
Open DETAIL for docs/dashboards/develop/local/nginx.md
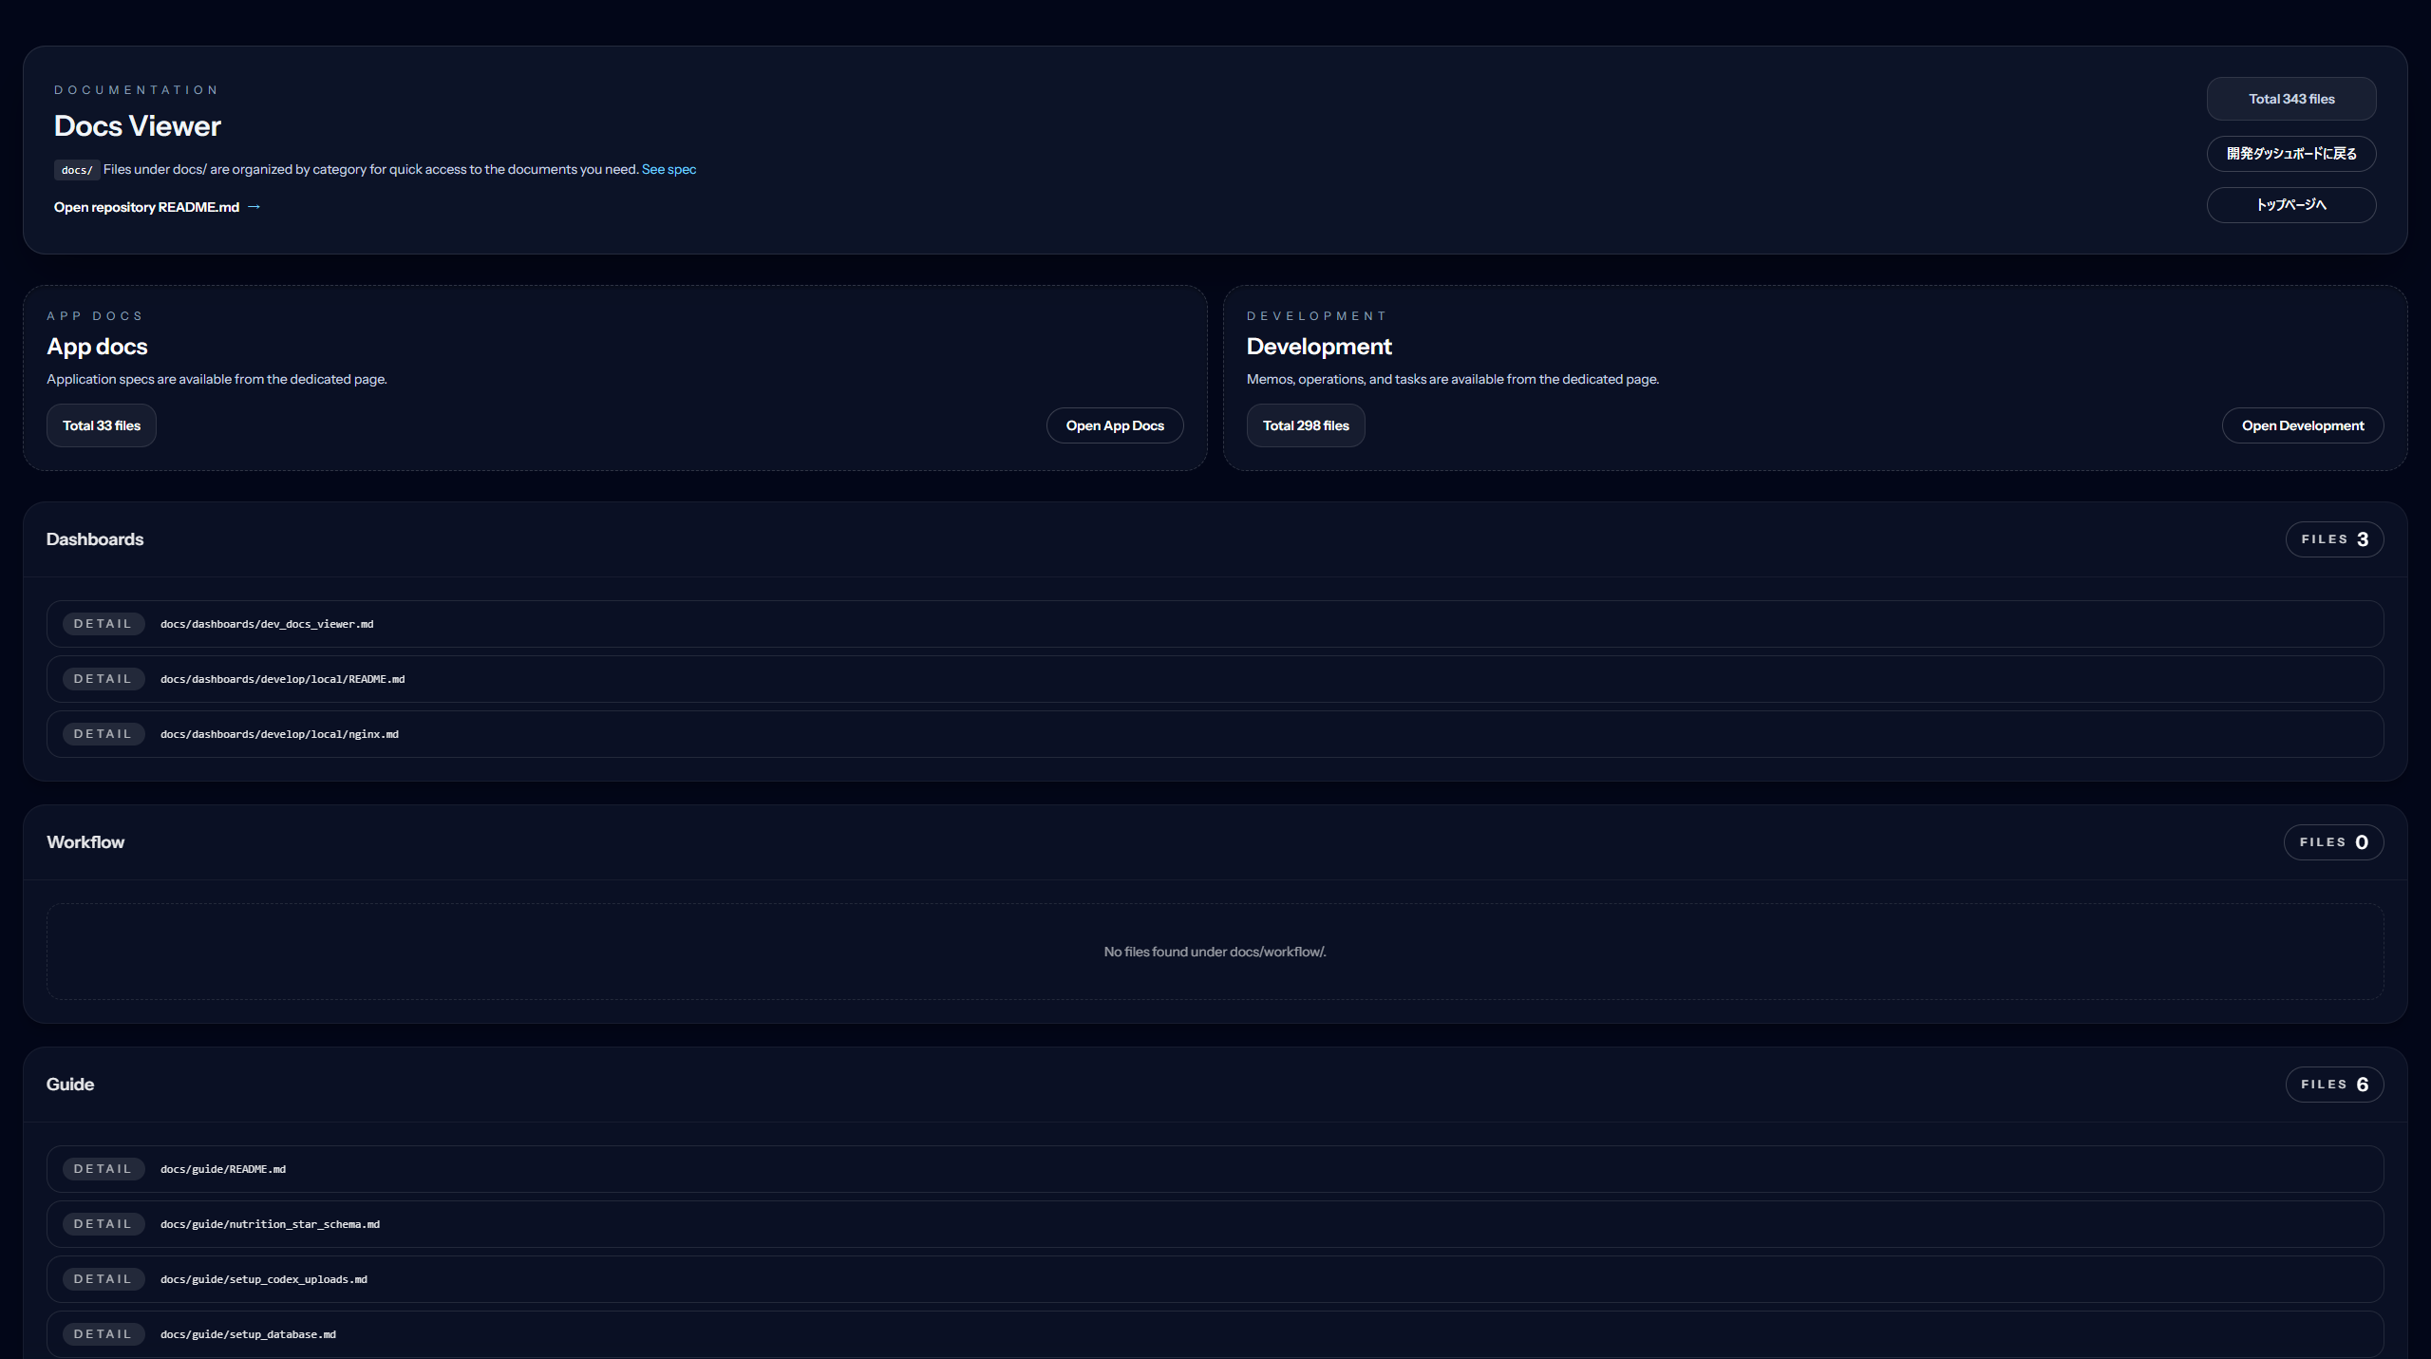(x=104, y=733)
